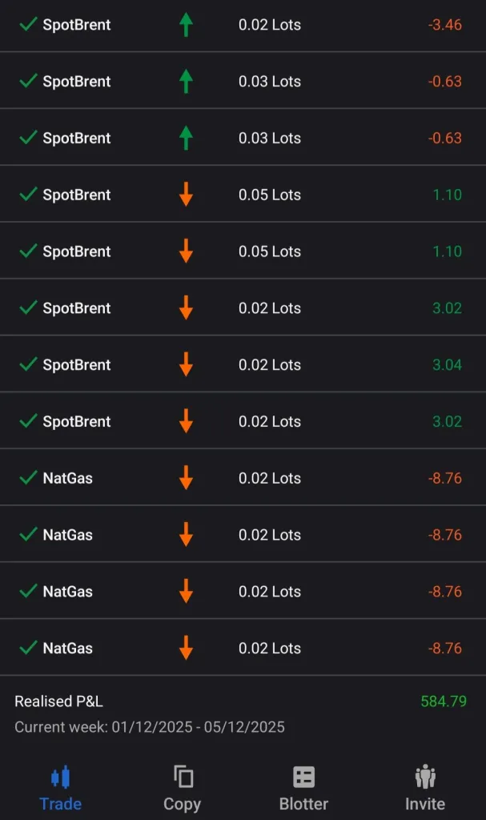Tap the Invite people icon
The image size is (486, 820).
click(425, 777)
